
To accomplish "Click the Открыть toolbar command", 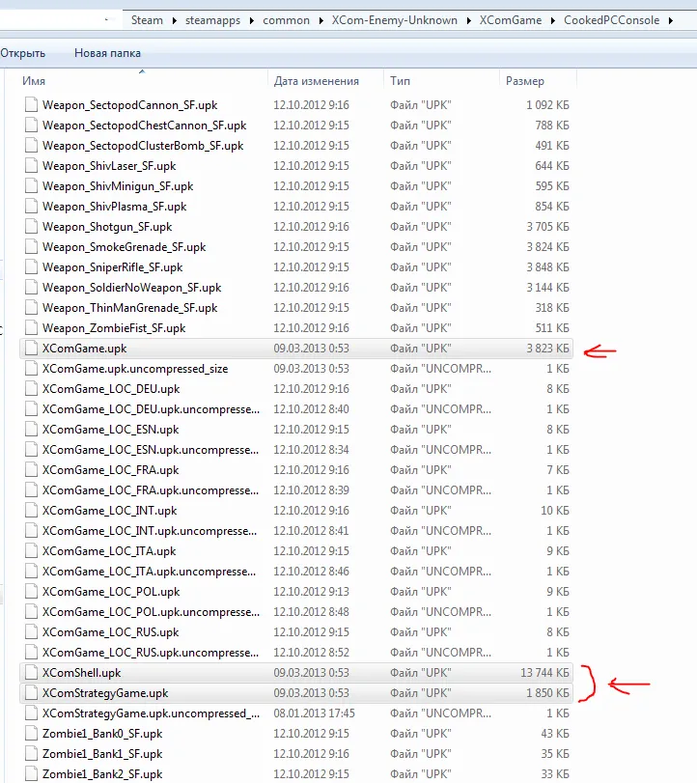I will (22, 53).
